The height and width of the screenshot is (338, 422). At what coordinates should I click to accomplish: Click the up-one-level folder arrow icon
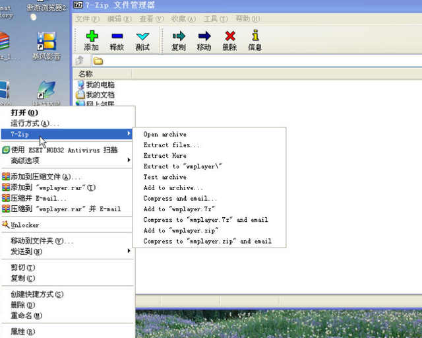(80, 61)
